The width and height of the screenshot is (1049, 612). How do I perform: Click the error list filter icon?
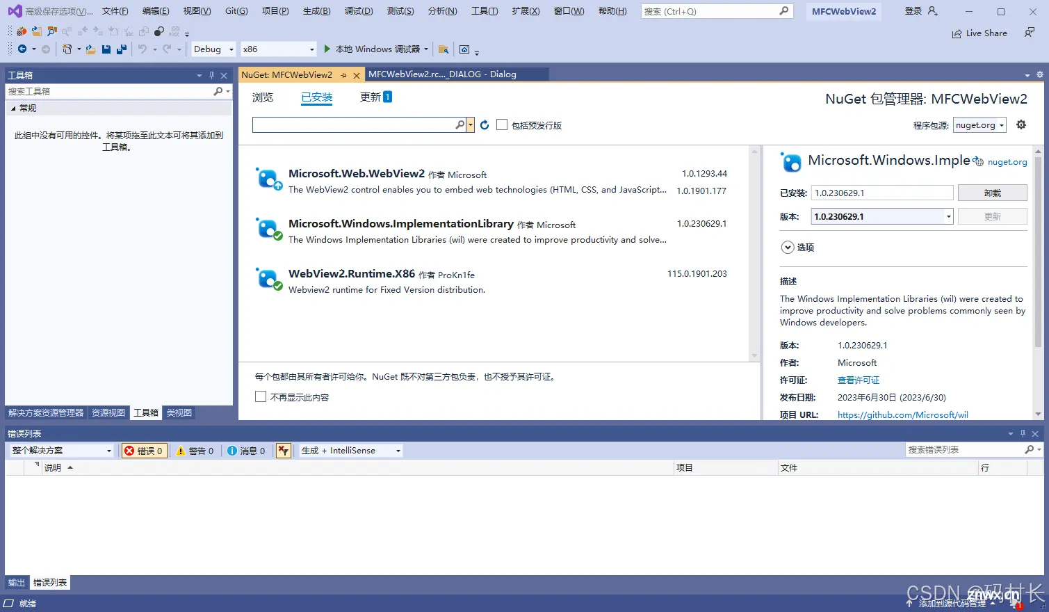click(x=283, y=451)
